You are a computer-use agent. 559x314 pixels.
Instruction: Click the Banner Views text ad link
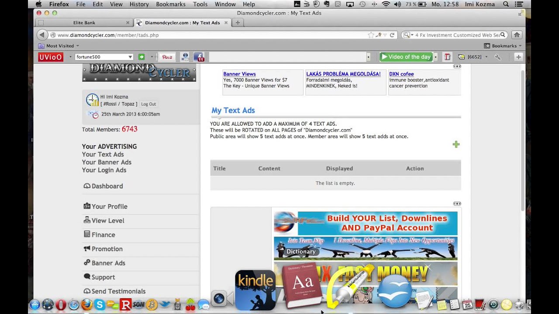tap(239, 74)
